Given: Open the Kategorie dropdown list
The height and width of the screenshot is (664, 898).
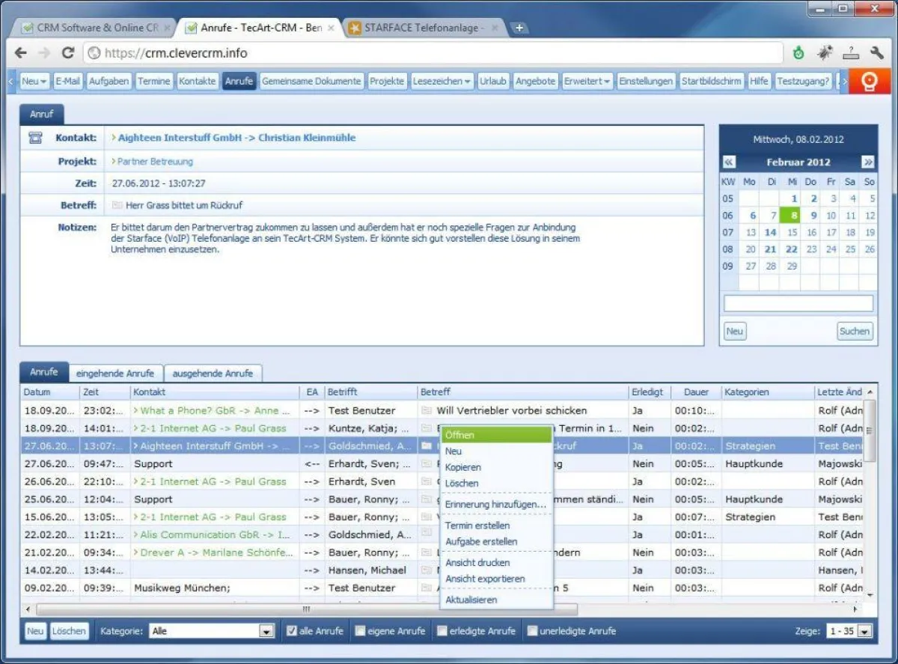Looking at the screenshot, I should (266, 631).
